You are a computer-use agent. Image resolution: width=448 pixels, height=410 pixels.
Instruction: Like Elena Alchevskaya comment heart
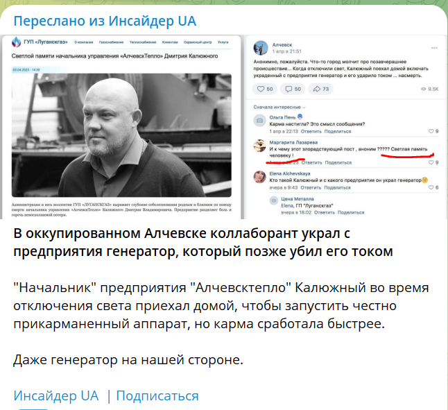(431, 187)
